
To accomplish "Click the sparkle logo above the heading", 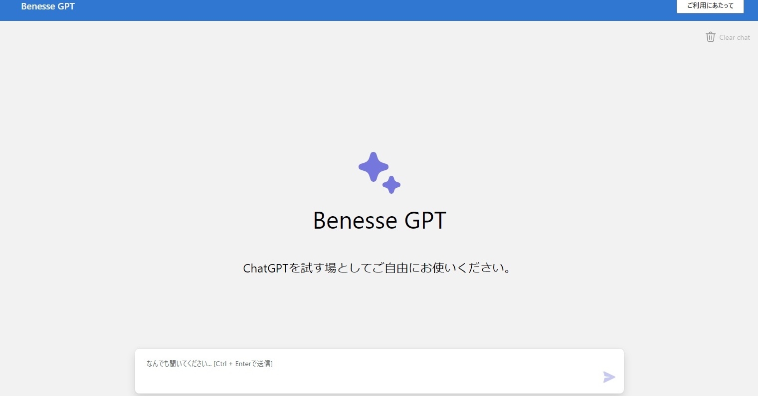I will 379,173.
